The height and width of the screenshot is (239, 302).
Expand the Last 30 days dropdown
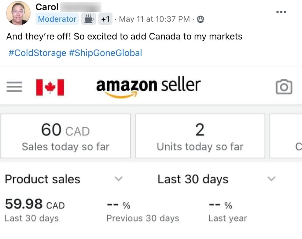(x=271, y=179)
